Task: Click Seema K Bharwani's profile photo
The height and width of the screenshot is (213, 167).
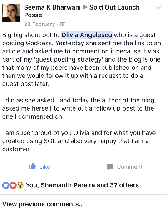Action: (11, 13)
